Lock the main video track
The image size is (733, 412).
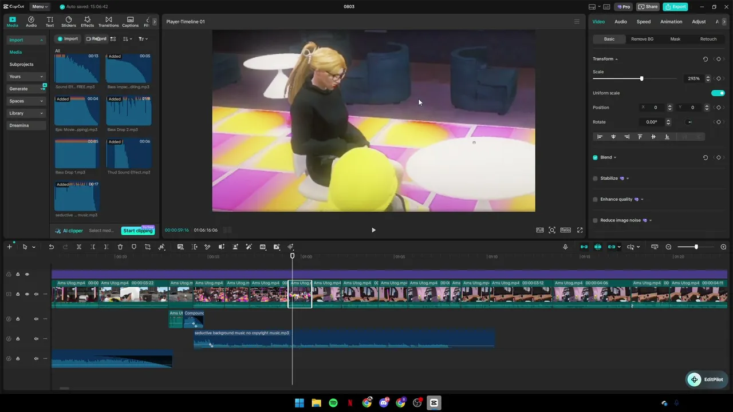tap(17, 294)
